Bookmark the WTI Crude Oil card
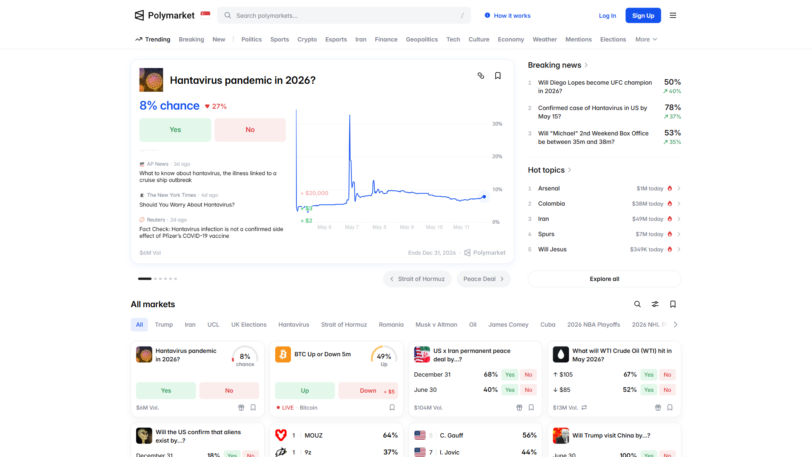812x457 pixels. pyautogui.click(x=670, y=407)
